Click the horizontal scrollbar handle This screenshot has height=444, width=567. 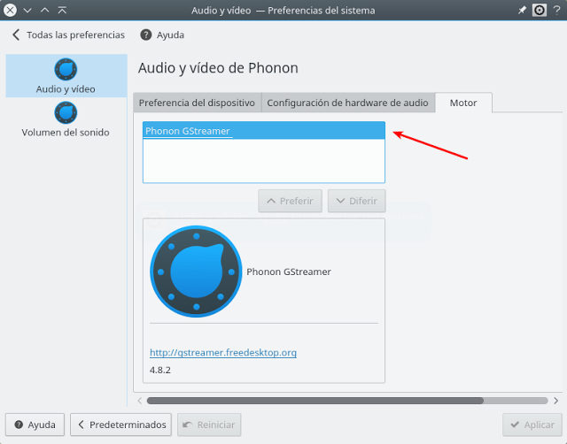315,401
